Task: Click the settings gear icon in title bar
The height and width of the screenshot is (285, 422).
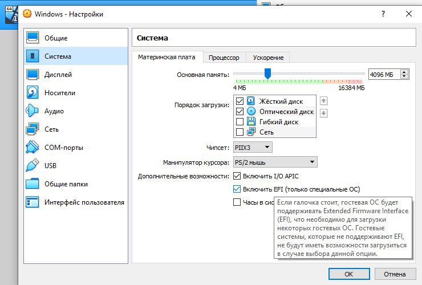Action: [x=27, y=14]
